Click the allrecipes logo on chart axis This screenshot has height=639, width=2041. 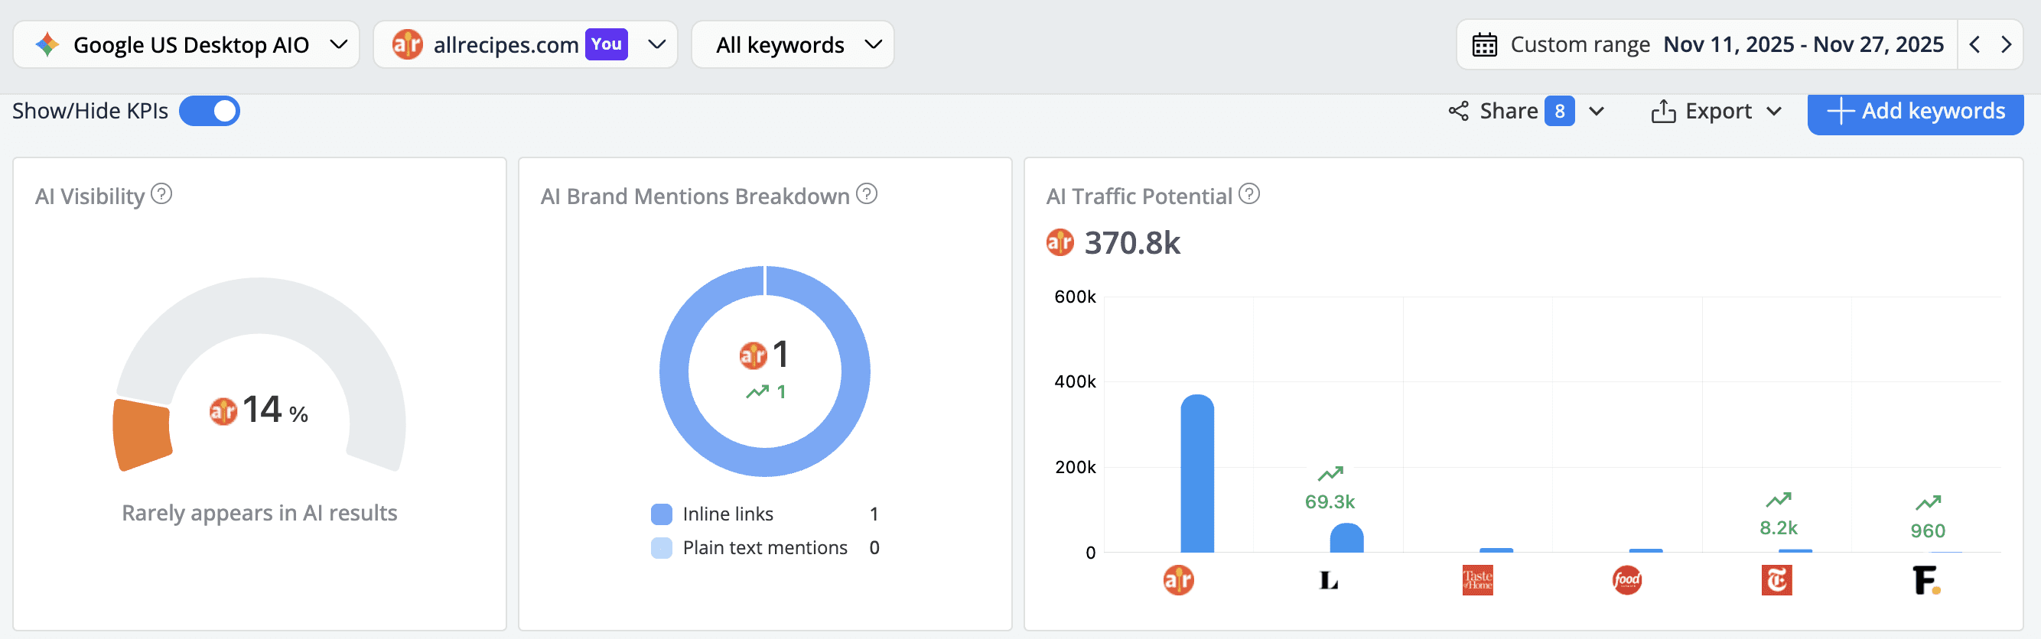coord(1178,580)
